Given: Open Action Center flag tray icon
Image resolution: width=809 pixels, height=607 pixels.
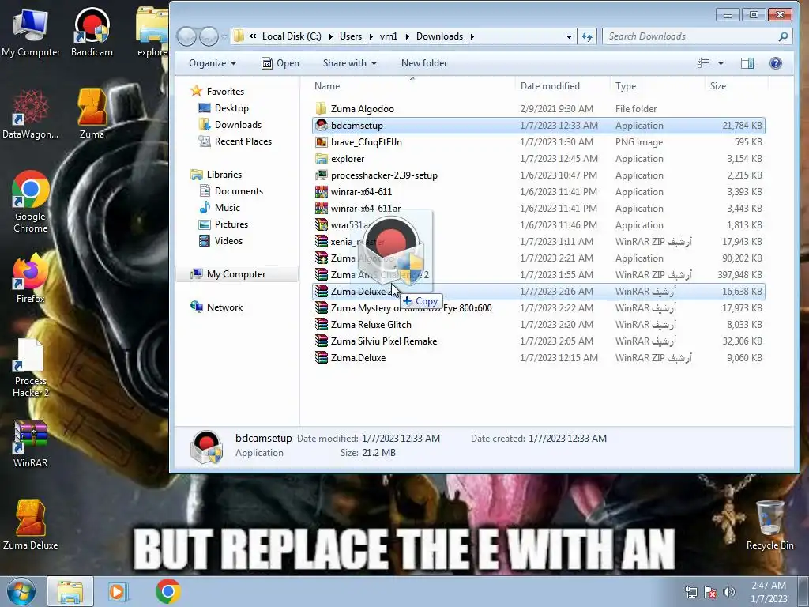Looking at the screenshot, I should (710, 592).
